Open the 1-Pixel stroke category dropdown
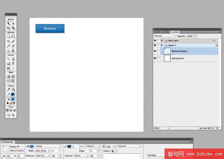 click(x=92, y=146)
